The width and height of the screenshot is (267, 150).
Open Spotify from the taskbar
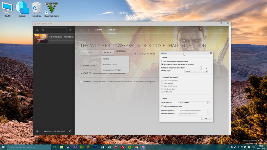pos(130,147)
